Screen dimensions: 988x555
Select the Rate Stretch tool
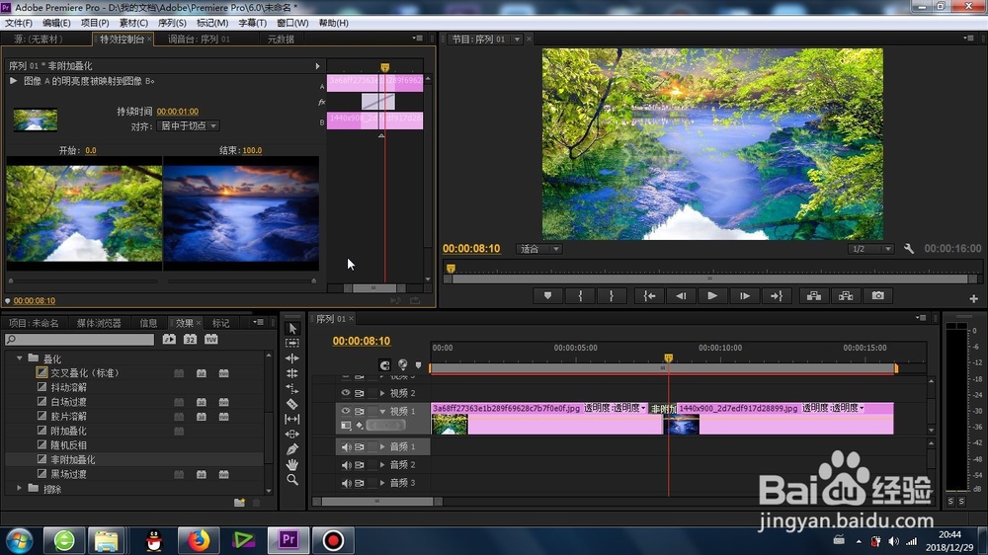(x=292, y=389)
